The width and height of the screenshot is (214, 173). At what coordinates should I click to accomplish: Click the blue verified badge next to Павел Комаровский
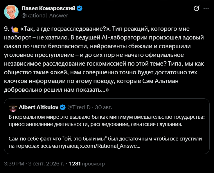[80, 8]
